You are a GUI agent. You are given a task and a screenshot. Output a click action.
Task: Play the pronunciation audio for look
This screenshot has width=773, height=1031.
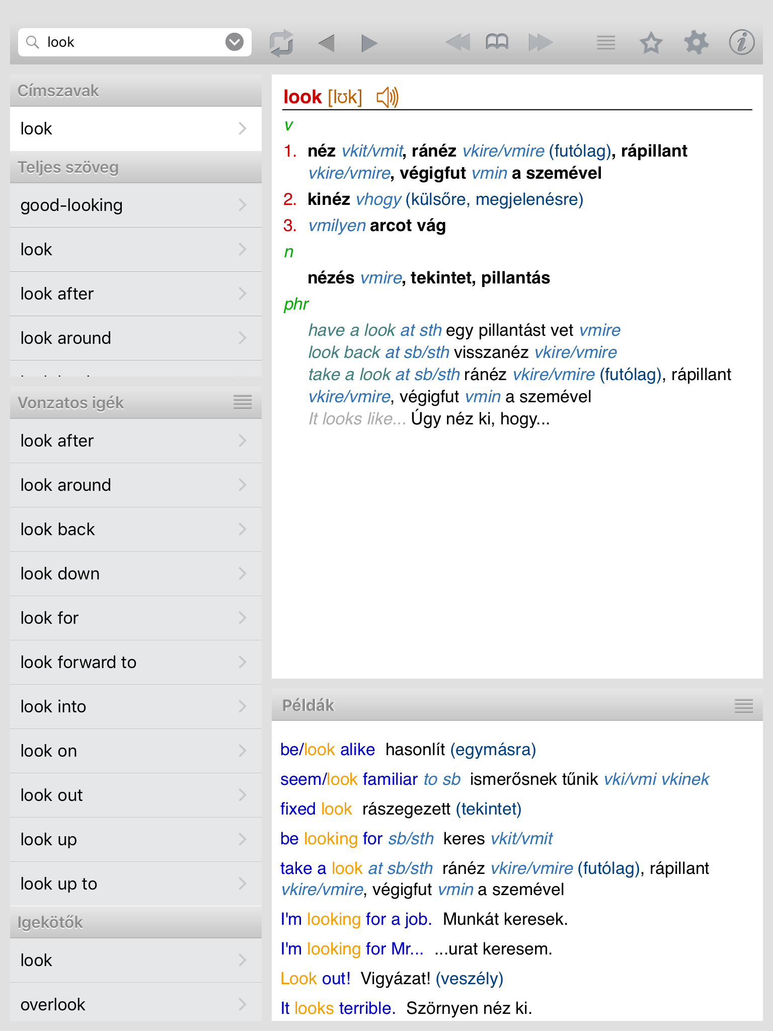coord(387,97)
